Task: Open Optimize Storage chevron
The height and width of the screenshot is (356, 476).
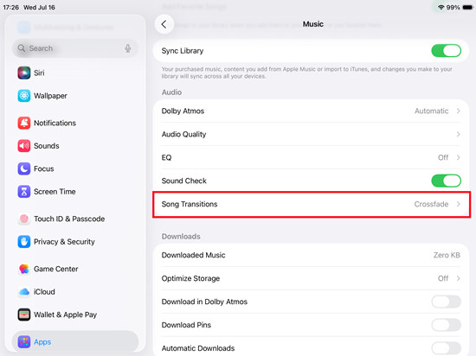Action: pyautogui.click(x=459, y=278)
